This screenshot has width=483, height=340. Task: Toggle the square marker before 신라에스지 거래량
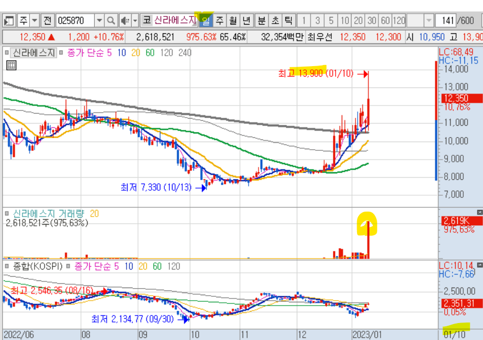click(7, 214)
